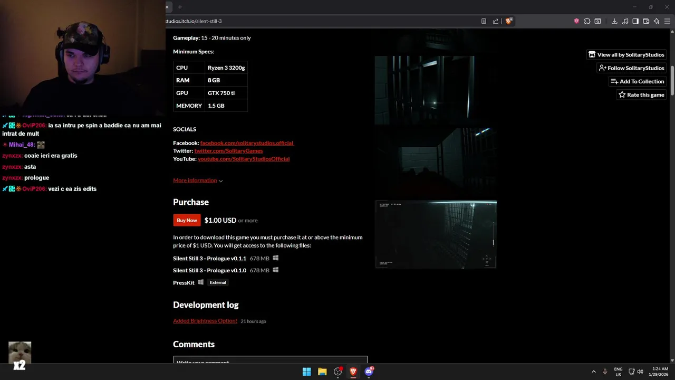Open the twitter.com/SolitaryGames link
675x380 pixels.
pos(228,151)
